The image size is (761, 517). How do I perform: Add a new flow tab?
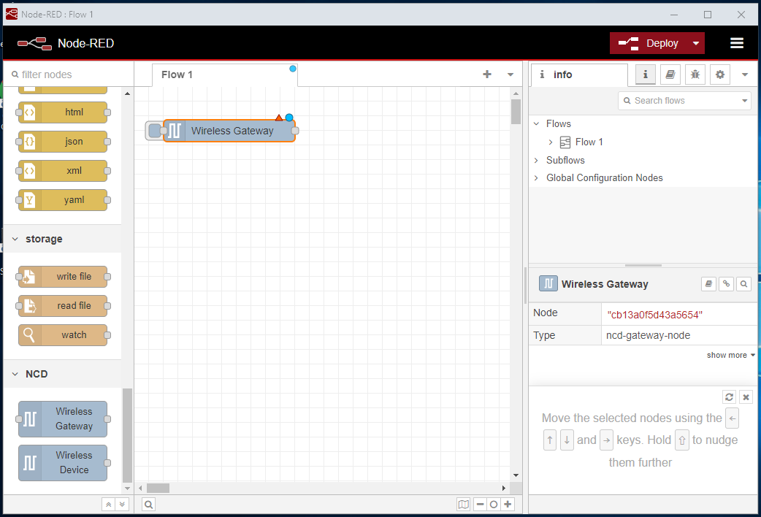[x=487, y=74]
